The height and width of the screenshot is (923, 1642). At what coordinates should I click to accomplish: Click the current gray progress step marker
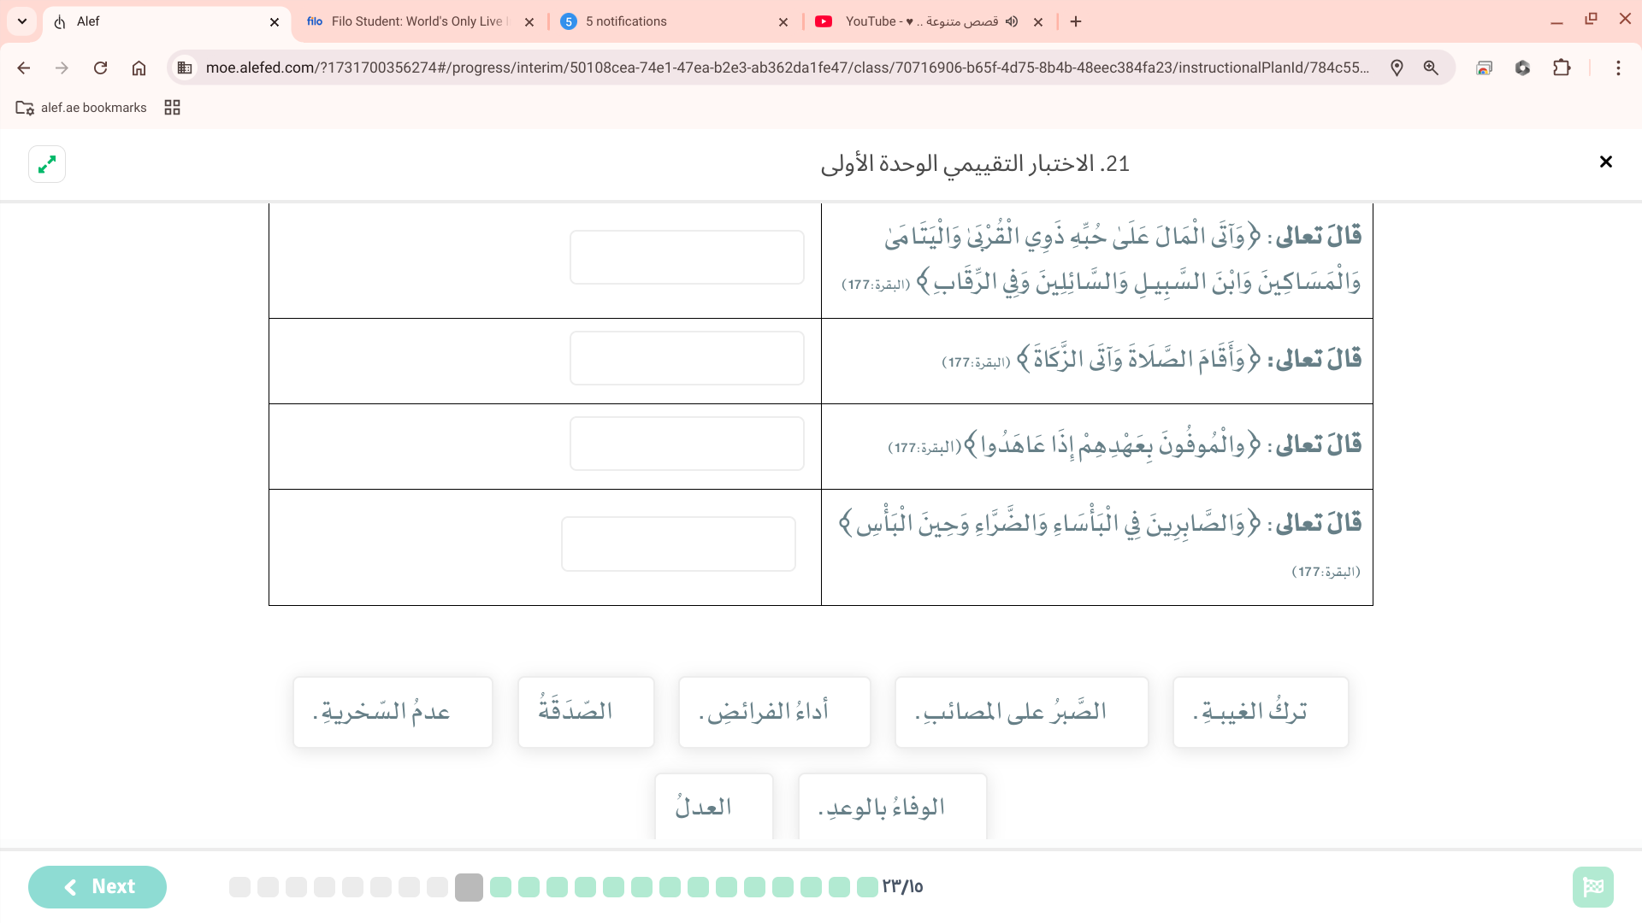[x=469, y=887]
